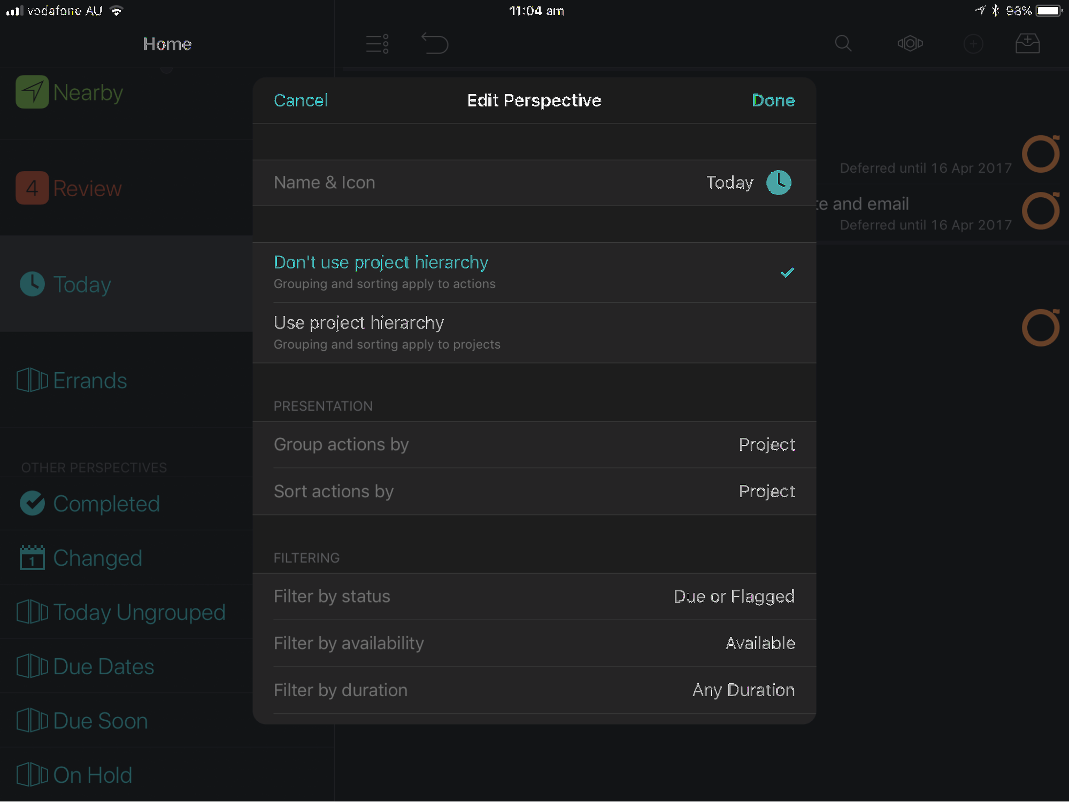
Task: Tap the undo arrow icon
Action: (x=435, y=44)
